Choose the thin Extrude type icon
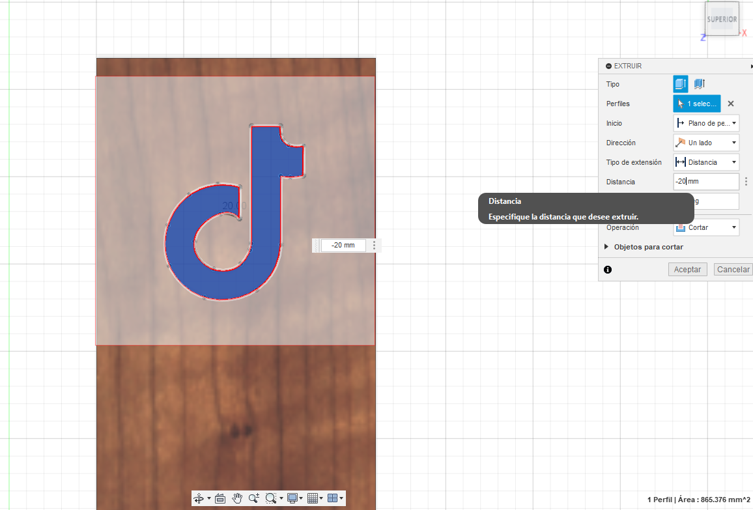The width and height of the screenshot is (753, 510). (x=700, y=83)
